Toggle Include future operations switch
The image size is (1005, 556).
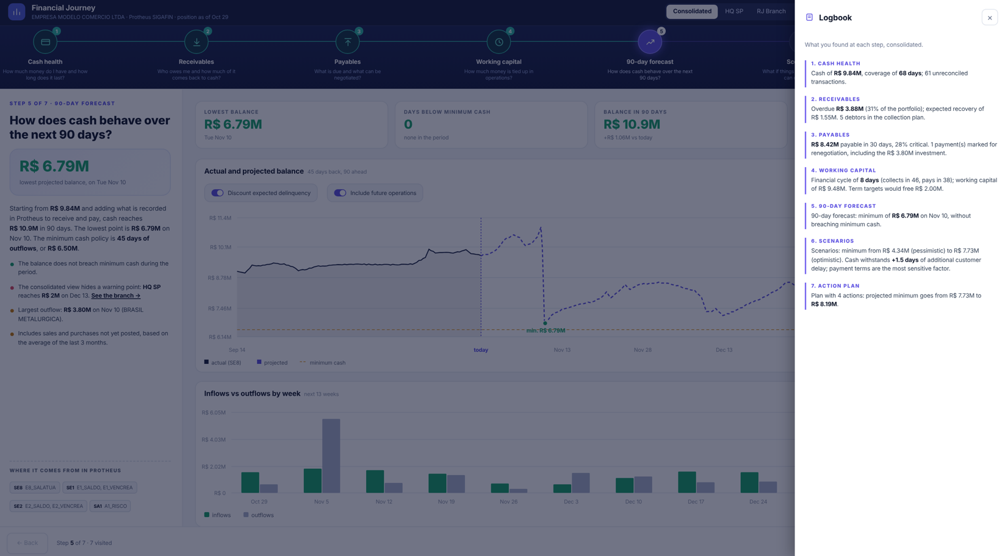[x=340, y=193]
